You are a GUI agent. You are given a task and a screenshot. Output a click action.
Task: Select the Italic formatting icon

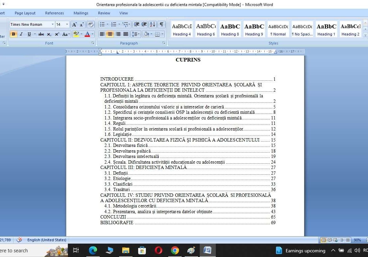21,34
